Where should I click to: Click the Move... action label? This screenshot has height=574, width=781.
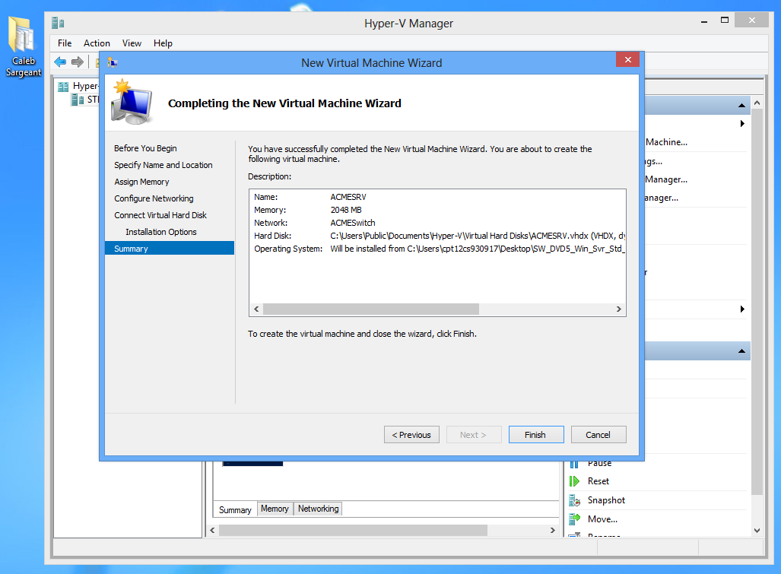[x=603, y=519]
